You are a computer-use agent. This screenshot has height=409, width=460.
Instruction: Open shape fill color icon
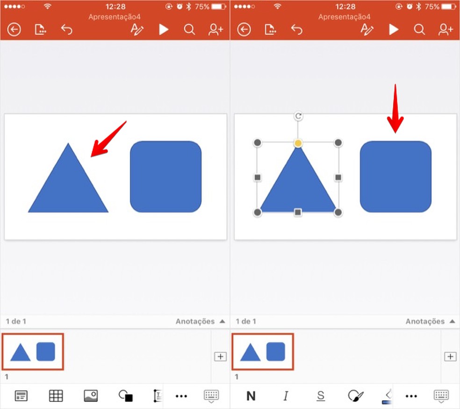(x=387, y=396)
